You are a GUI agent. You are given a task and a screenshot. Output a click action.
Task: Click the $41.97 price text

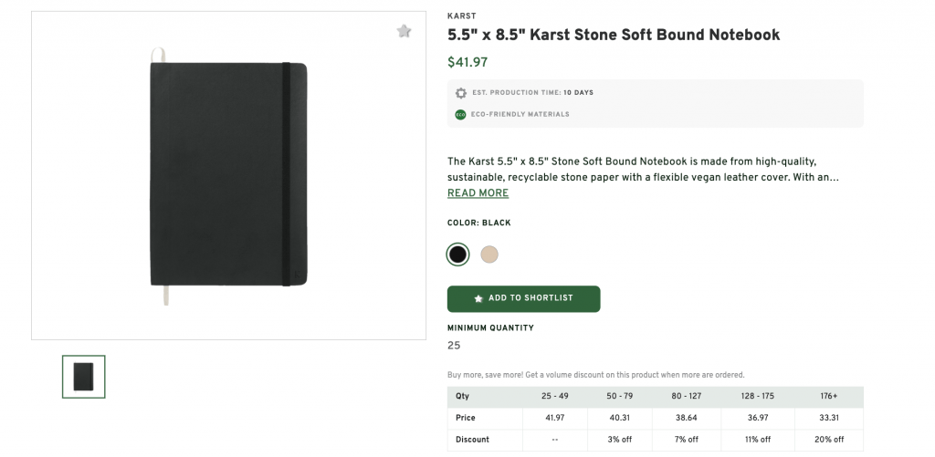[x=467, y=62]
